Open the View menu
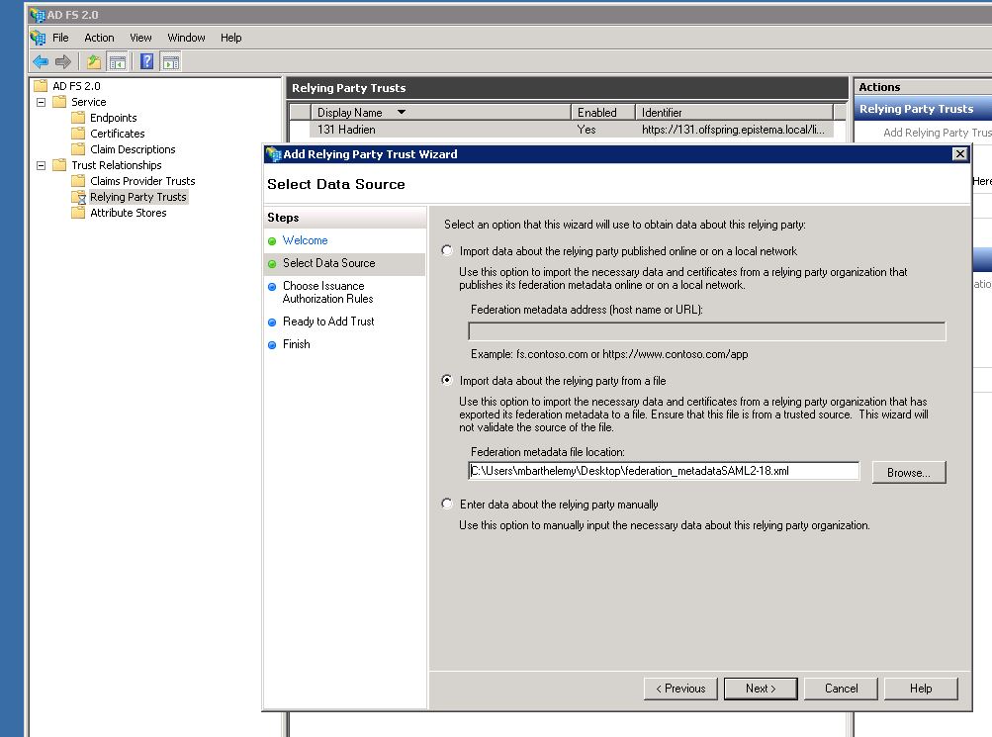992x737 pixels. tap(140, 38)
